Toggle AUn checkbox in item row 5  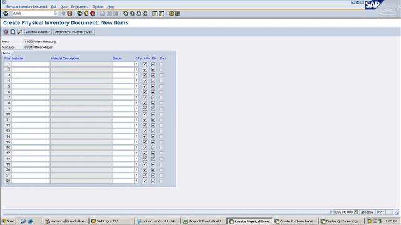click(x=145, y=86)
